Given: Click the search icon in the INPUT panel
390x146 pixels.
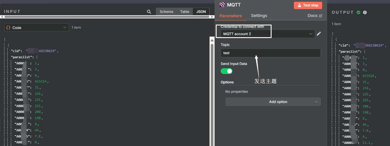Looking at the screenshot, I should pyautogui.click(x=149, y=12).
